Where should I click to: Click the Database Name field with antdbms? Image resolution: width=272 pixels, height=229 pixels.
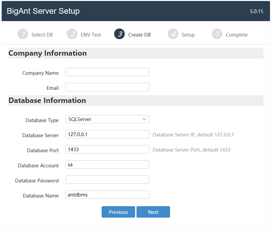pyautogui.click(x=107, y=195)
